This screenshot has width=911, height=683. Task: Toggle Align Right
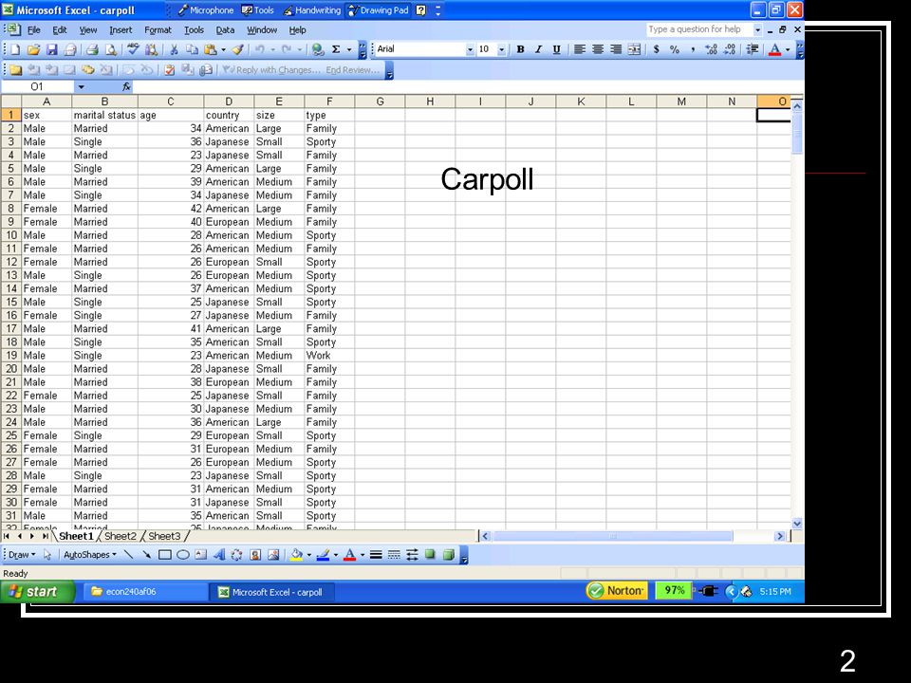tap(616, 50)
